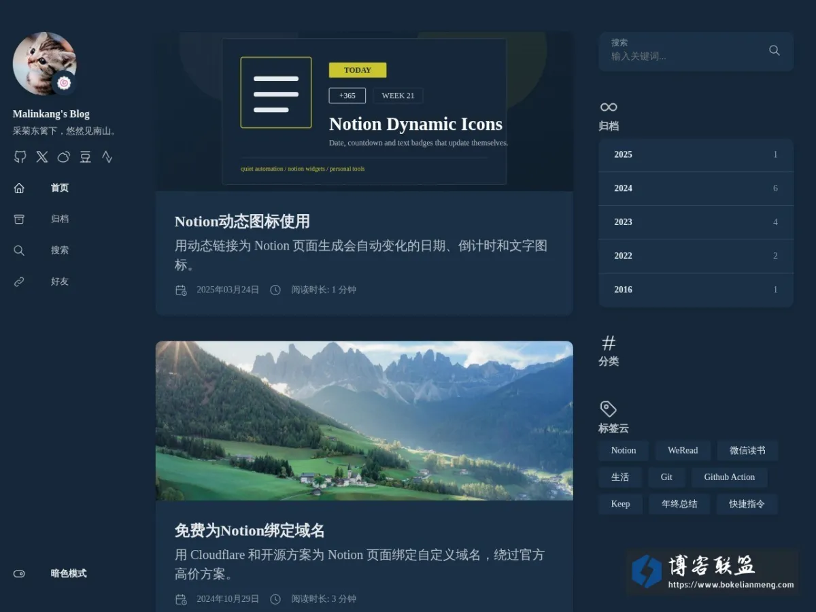The width and height of the screenshot is (816, 612).
Task: Go to 搜索 in the sidebar menu
Action: tap(60, 250)
